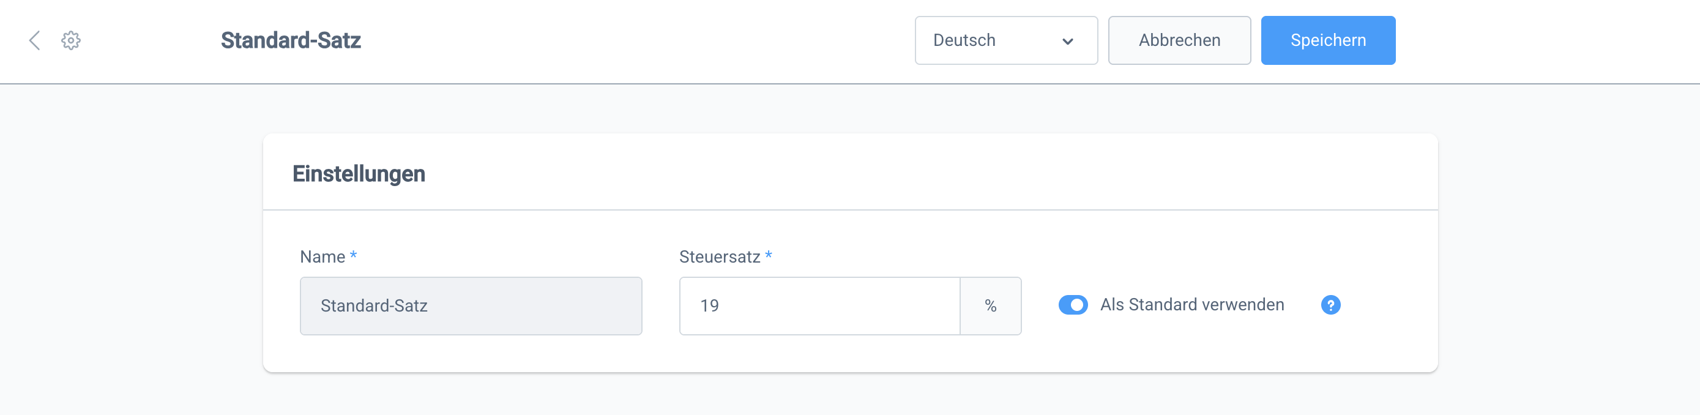1700x415 pixels.
Task: Open the Deutsch language dropdown
Action: click(1005, 40)
